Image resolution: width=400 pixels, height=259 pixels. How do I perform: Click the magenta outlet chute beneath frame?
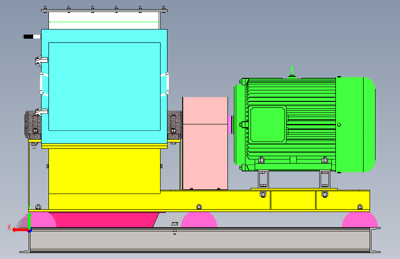click(x=105, y=220)
